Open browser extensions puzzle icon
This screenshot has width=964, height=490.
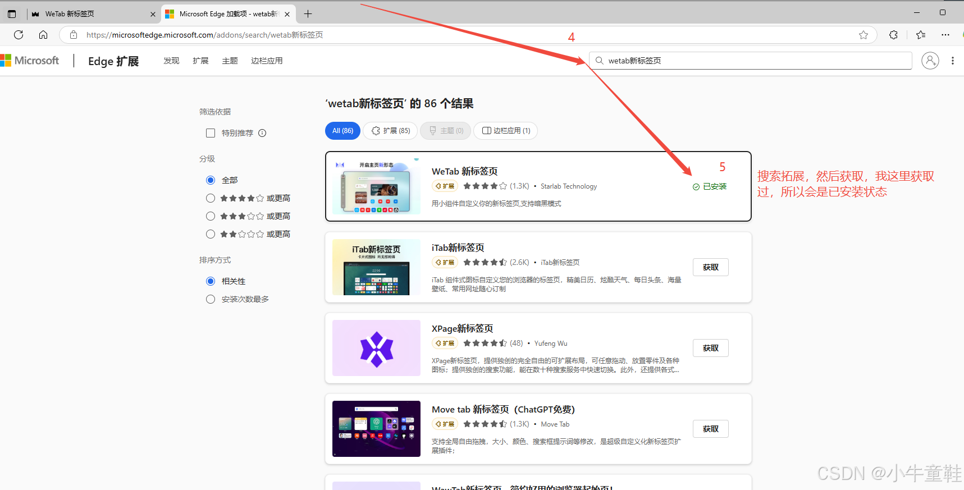[x=893, y=35]
